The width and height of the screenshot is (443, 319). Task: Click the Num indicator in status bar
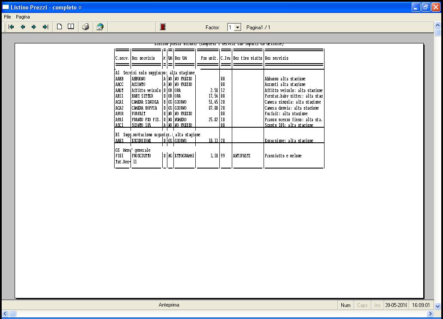click(x=346, y=305)
